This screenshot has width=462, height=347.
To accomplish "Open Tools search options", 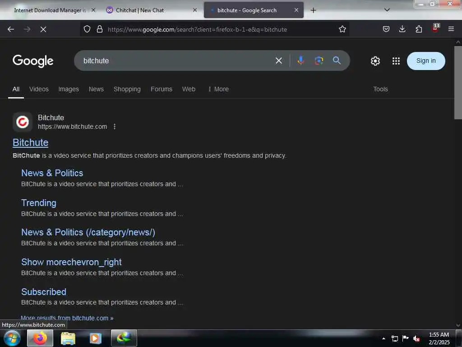I will [380, 89].
